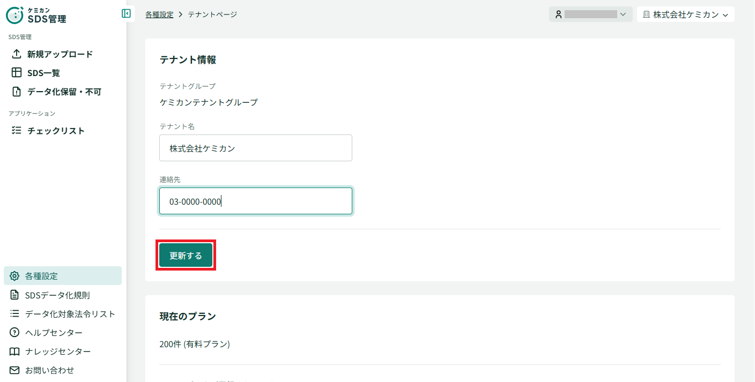Click the 各種設定 breadcrumb link
The image size is (755, 382).
(x=159, y=14)
